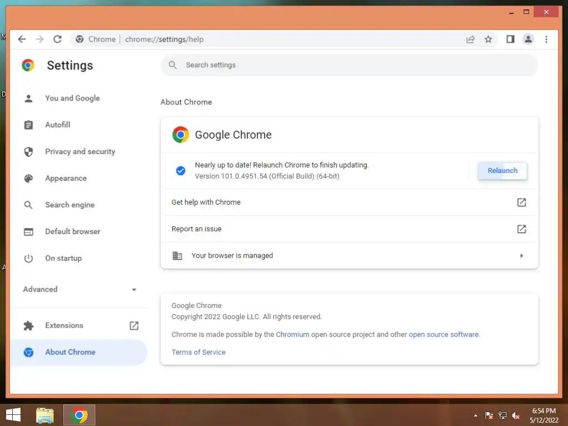Click the Chrome site info icon in address bar
Viewport: 568px width, 426px height.
pos(80,39)
